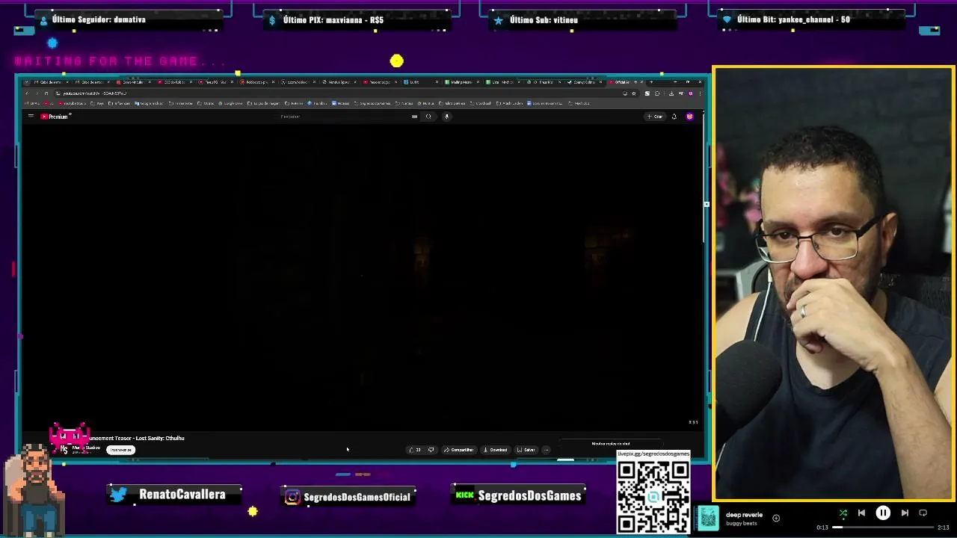
Task: Seek in the music player progress bar
Action: [883, 528]
